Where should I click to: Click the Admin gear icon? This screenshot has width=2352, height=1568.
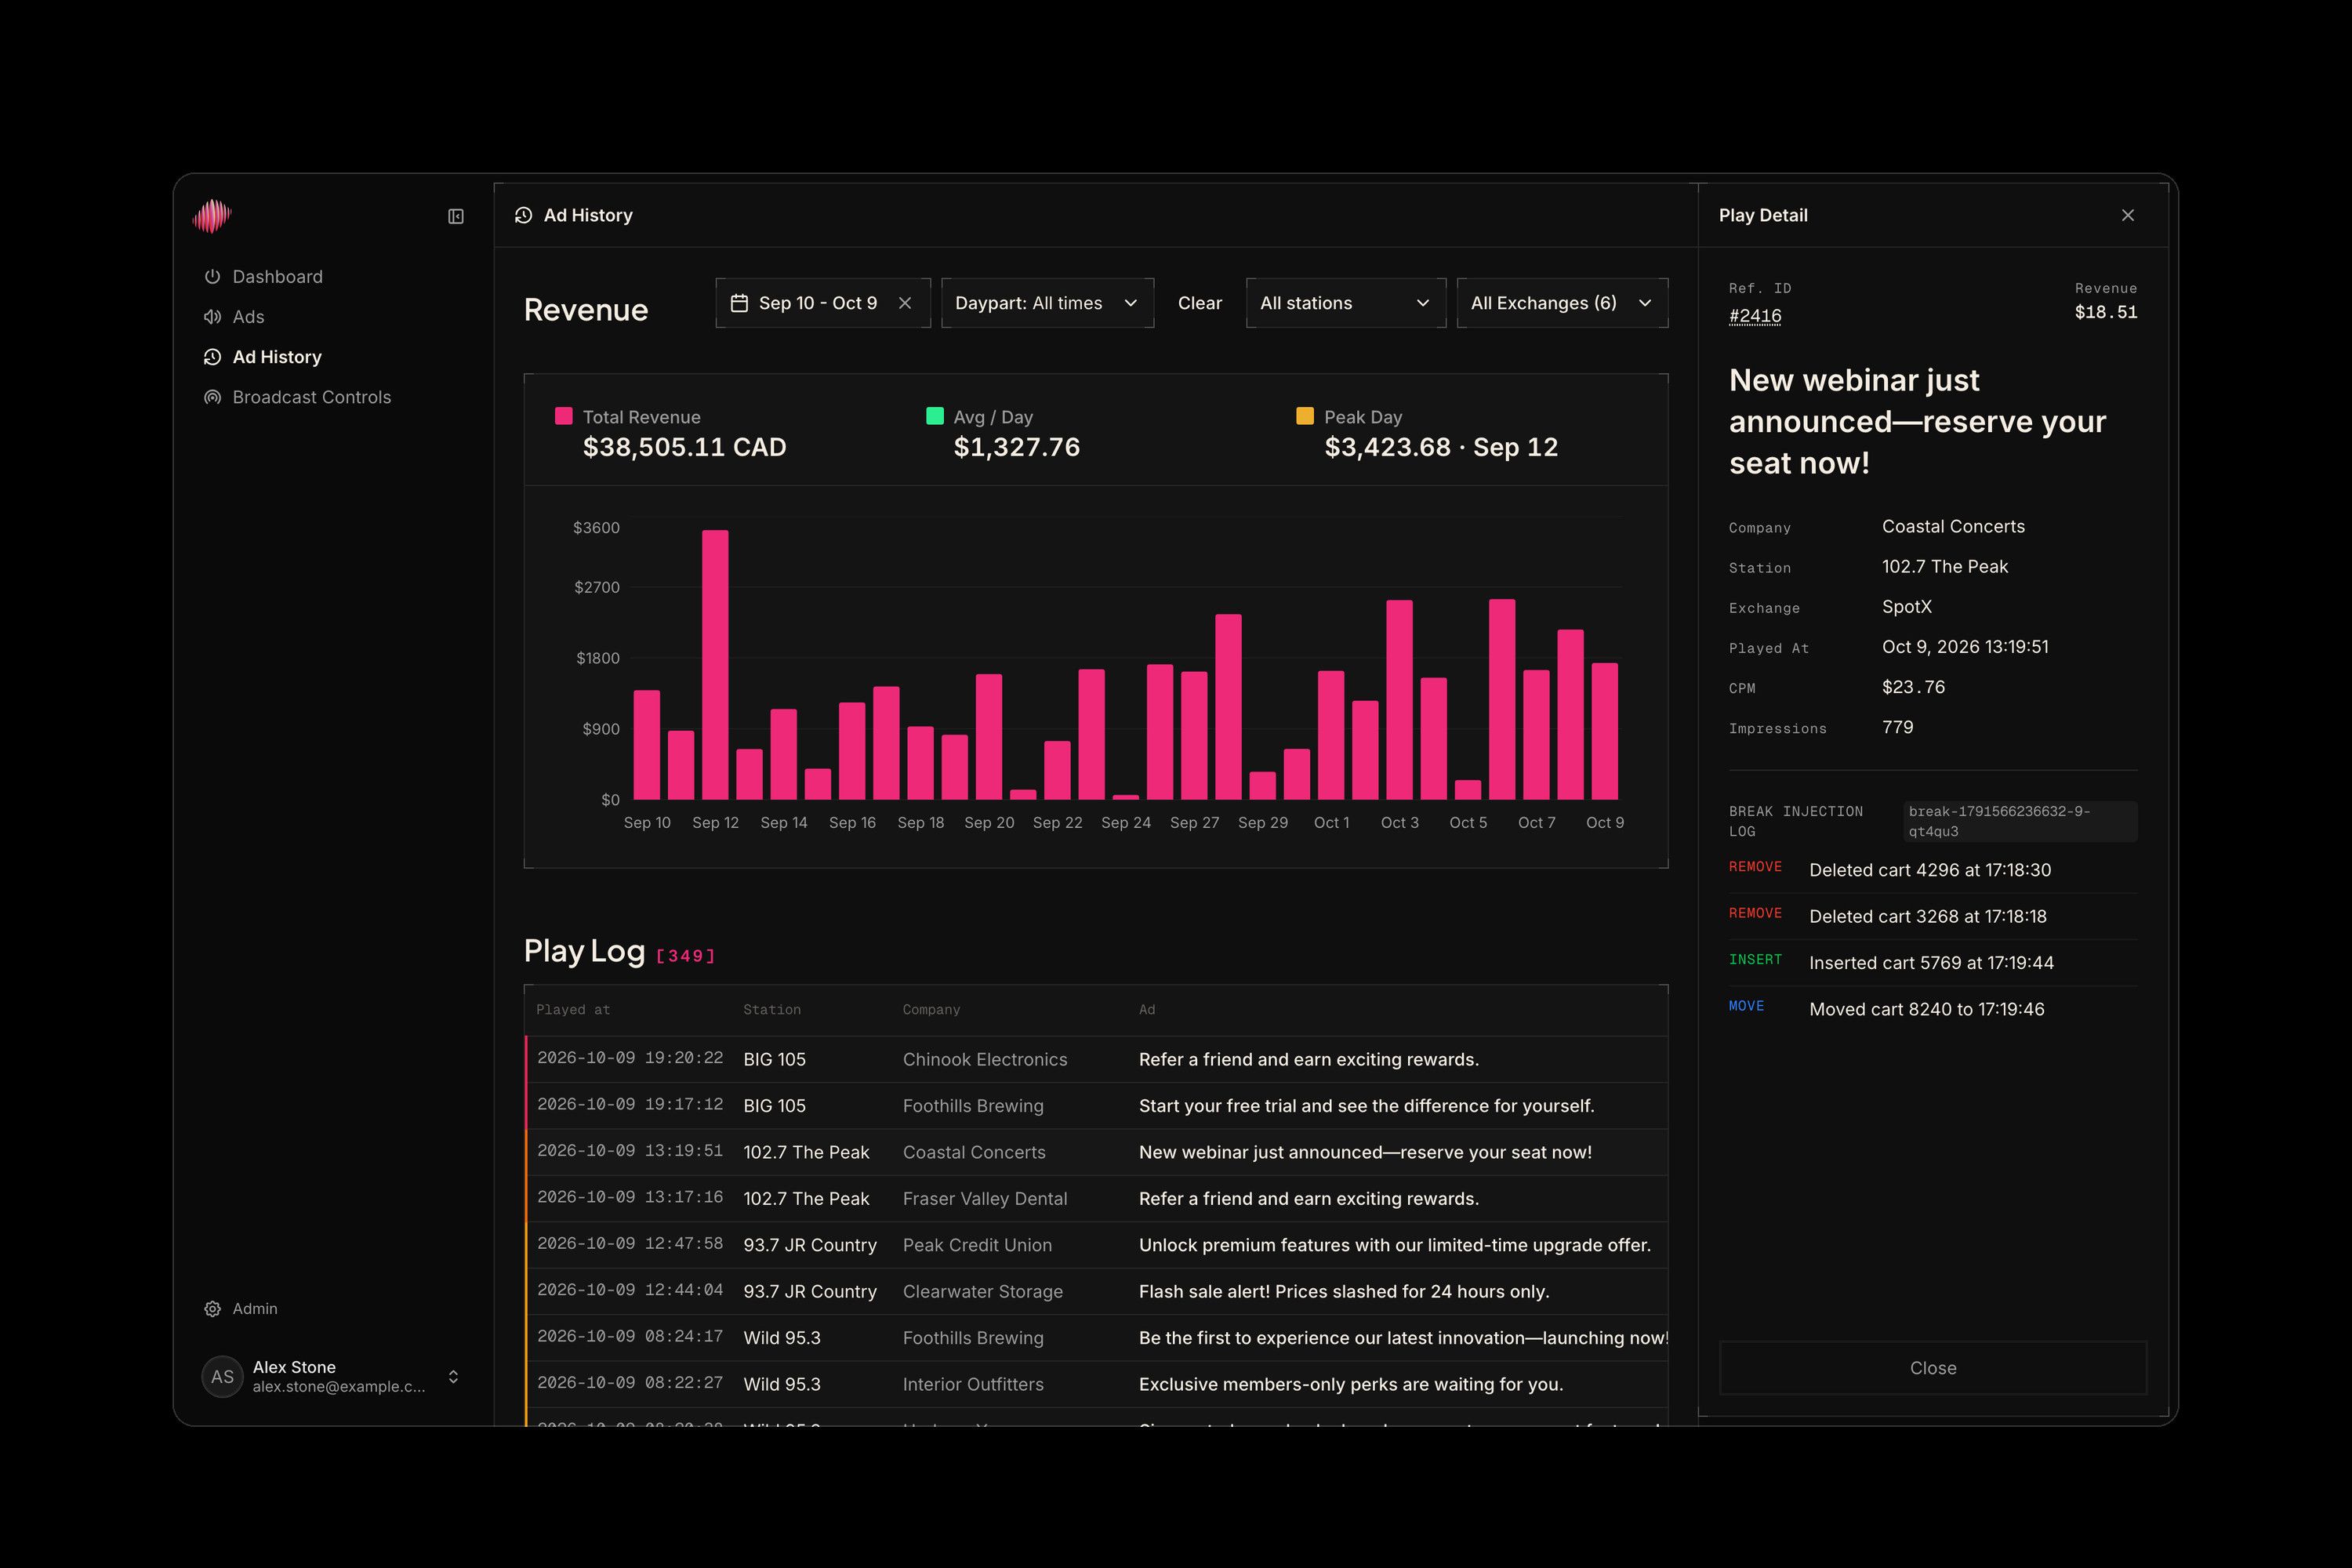212,1309
